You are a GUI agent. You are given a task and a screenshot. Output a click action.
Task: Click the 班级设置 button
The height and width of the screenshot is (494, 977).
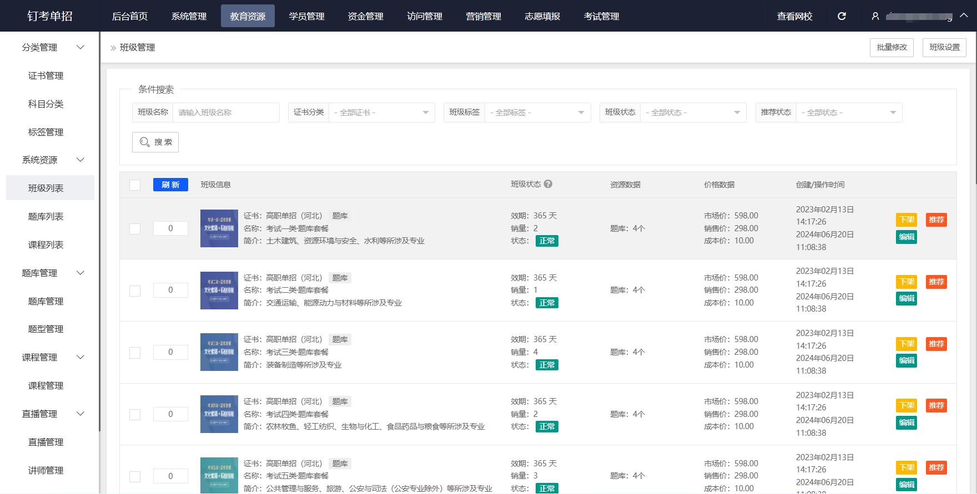click(944, 48)
